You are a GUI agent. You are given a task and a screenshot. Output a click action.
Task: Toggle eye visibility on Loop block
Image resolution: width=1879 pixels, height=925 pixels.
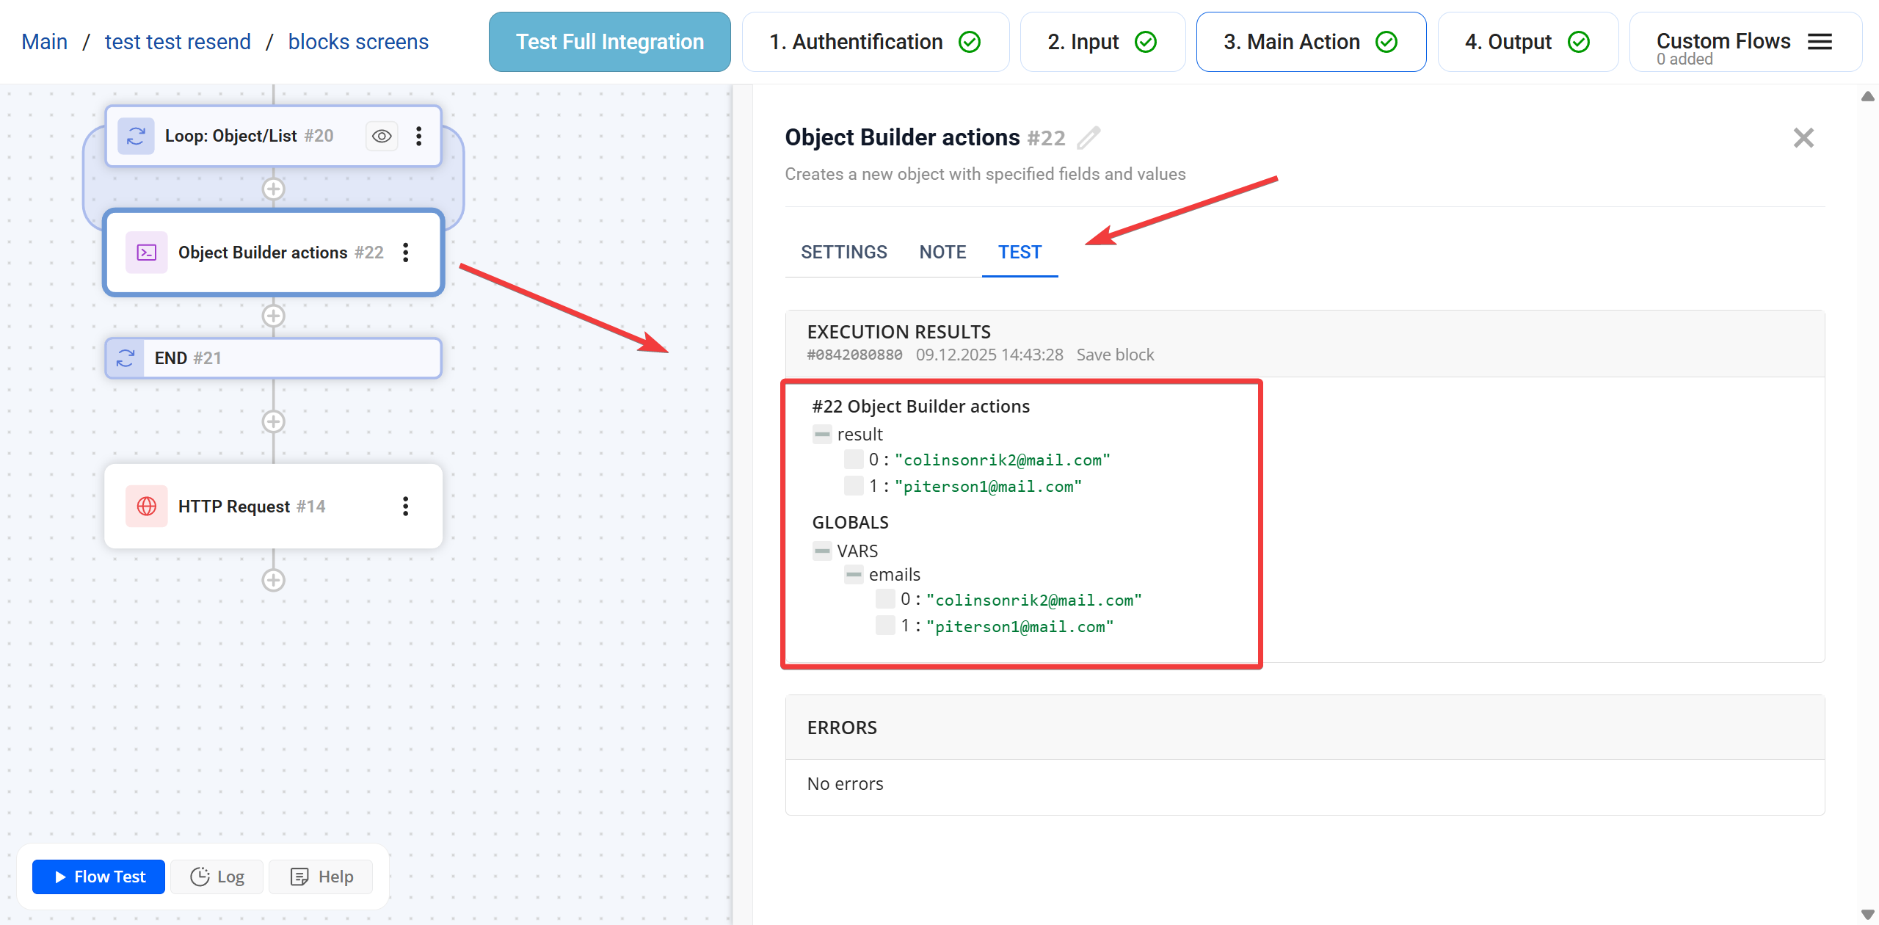(382, 136)
